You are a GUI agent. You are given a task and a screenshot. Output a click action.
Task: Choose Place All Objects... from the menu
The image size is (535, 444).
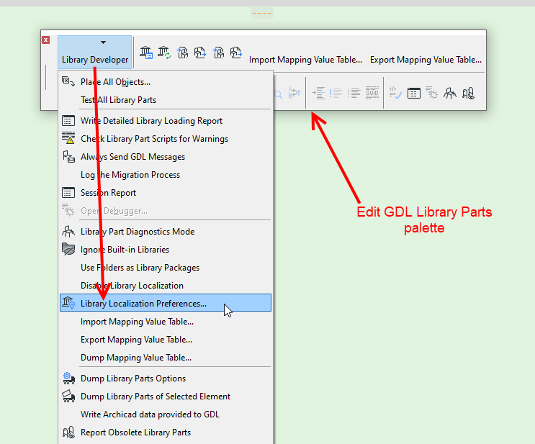pos(166,82)
